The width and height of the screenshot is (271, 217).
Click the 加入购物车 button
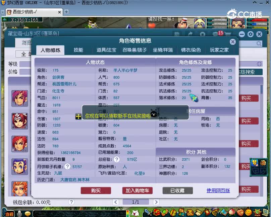(138, 191)
